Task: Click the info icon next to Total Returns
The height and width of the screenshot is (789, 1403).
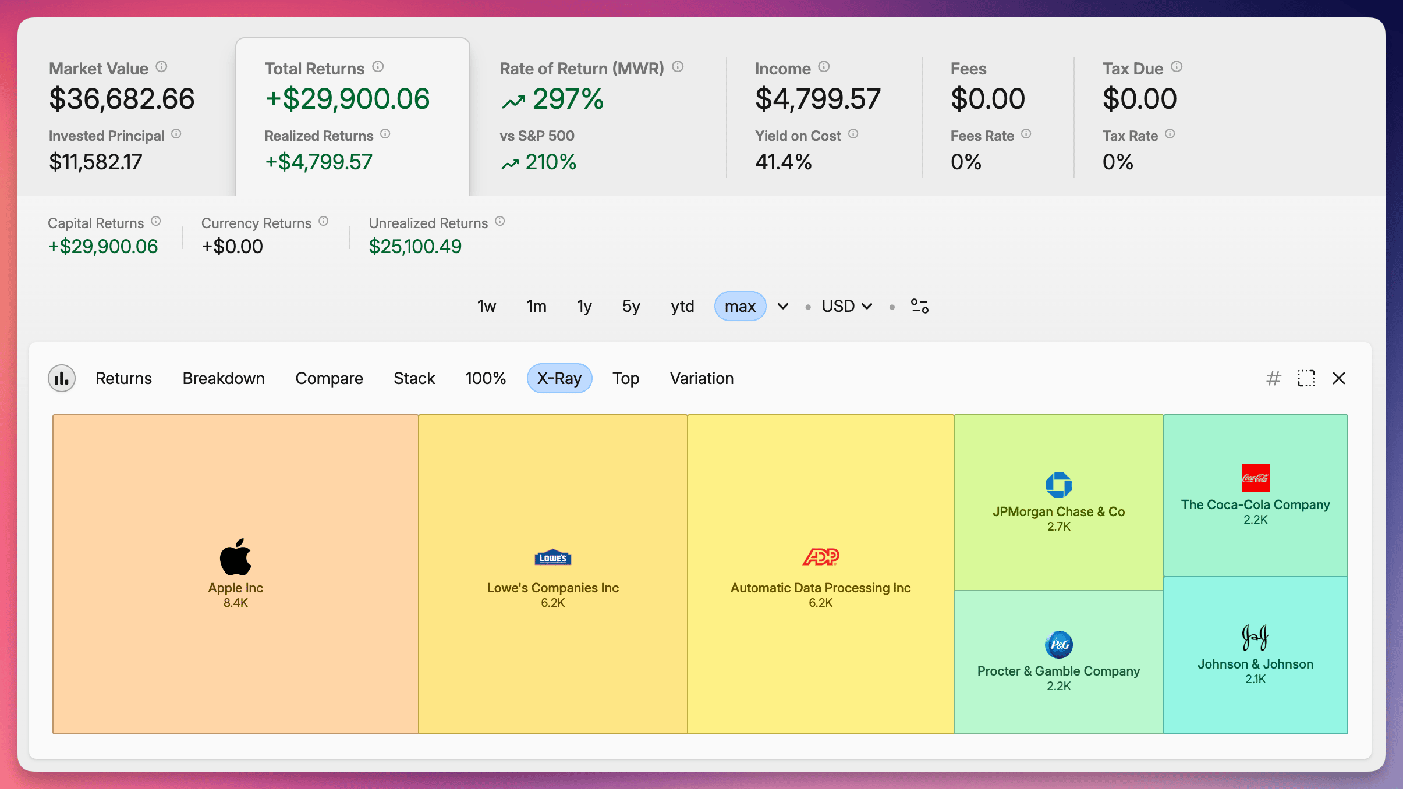Action: click(378, 67)
